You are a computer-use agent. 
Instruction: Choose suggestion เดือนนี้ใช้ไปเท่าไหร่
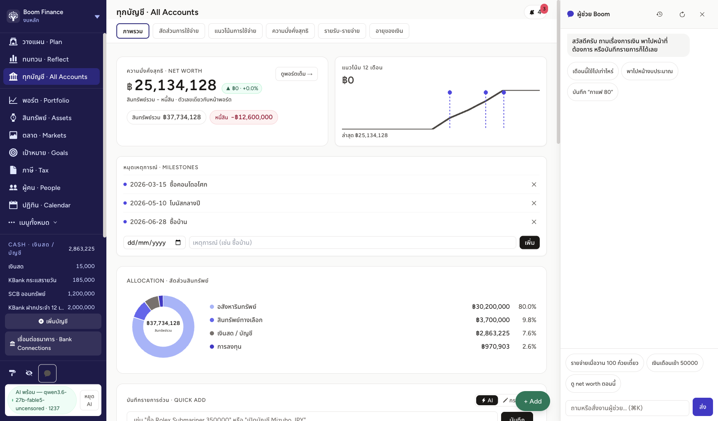(593, 71)
